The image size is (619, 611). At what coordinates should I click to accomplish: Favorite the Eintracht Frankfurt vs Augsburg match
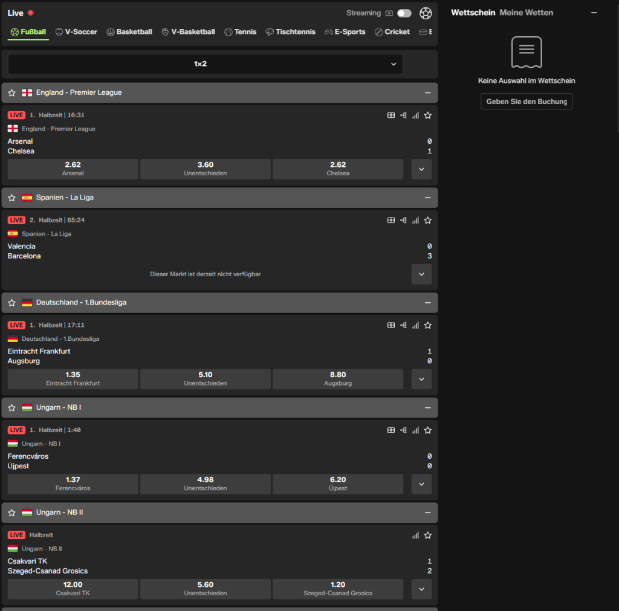[427, 325]
